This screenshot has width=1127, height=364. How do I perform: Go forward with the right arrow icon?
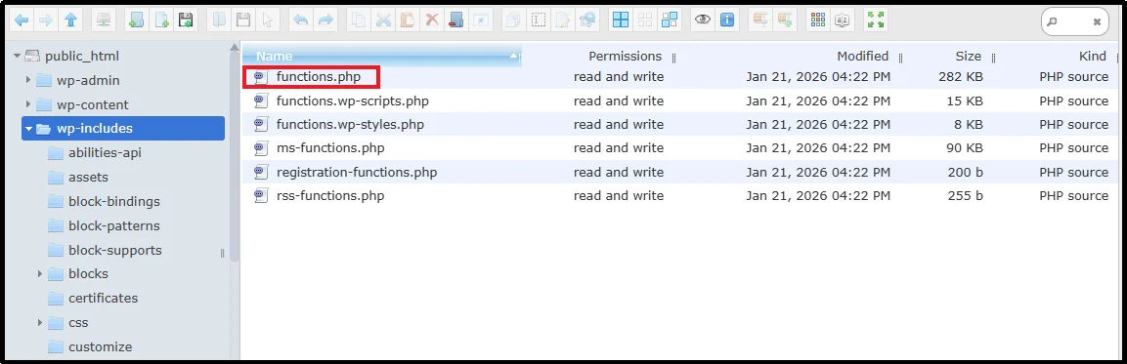[x=46, y=20]
